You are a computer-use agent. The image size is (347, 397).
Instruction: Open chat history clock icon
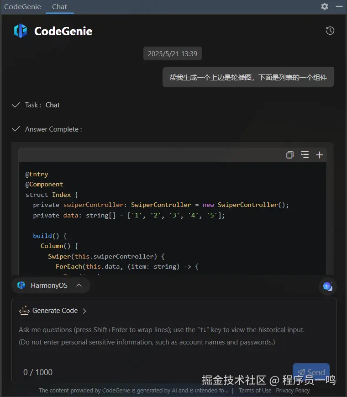[330, 31]
